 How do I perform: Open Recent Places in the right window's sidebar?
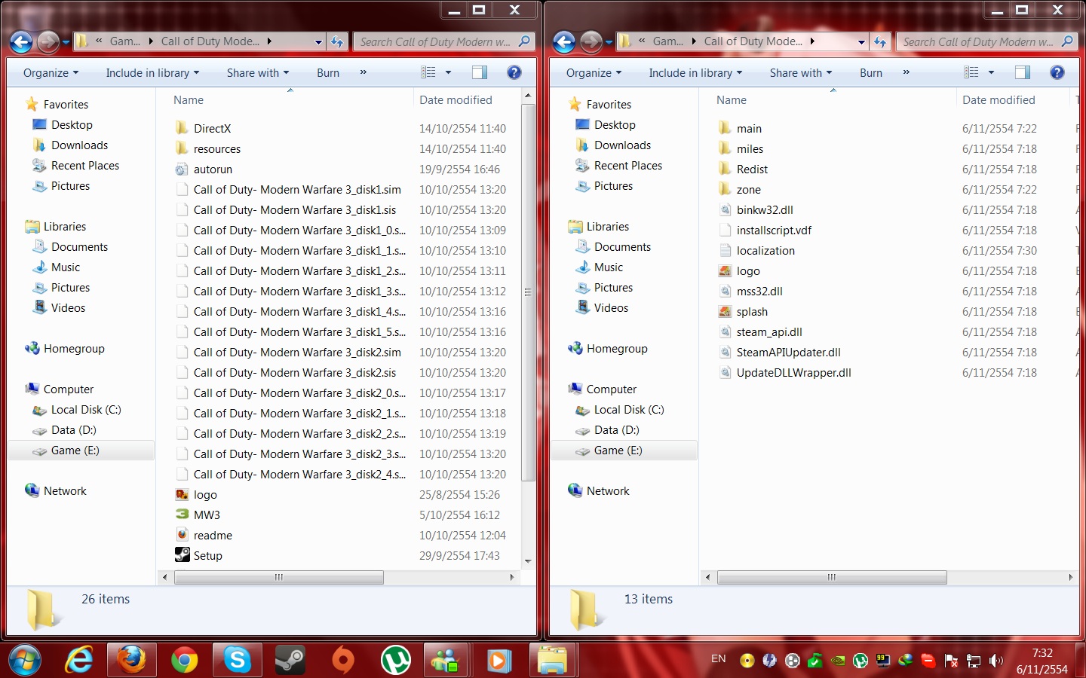point(627,166)
